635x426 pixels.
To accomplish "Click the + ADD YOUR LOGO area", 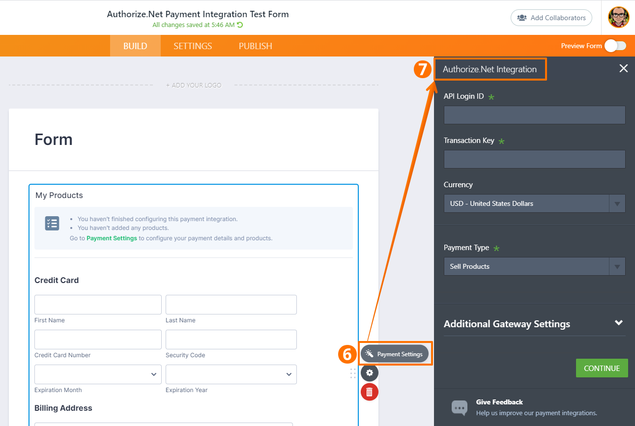I will (194, 85).
